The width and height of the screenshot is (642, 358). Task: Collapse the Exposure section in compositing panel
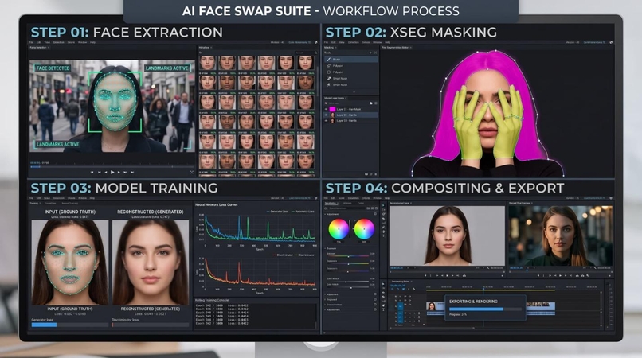point(326,248)
